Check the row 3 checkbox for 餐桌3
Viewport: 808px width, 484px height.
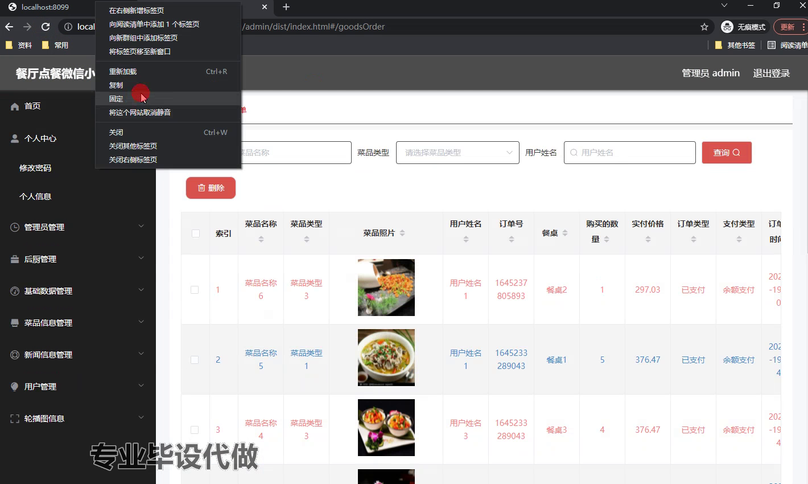tap(195, 430)
